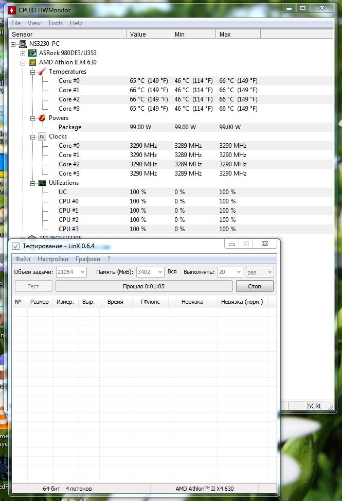Collapse the Temperatures tree node
Screen dimensions: 342x501
tap(32, 72)
